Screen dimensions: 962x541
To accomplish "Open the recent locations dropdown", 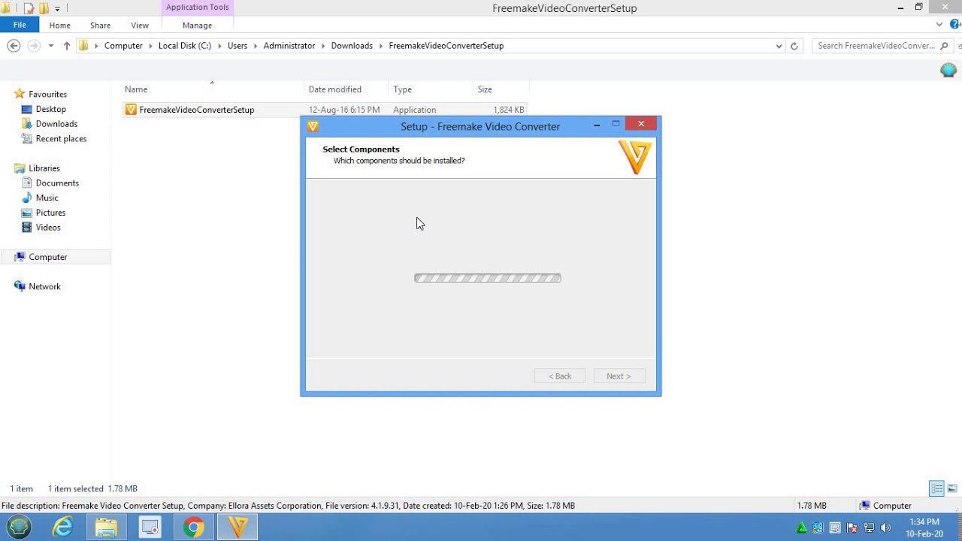I will (50, 46).
